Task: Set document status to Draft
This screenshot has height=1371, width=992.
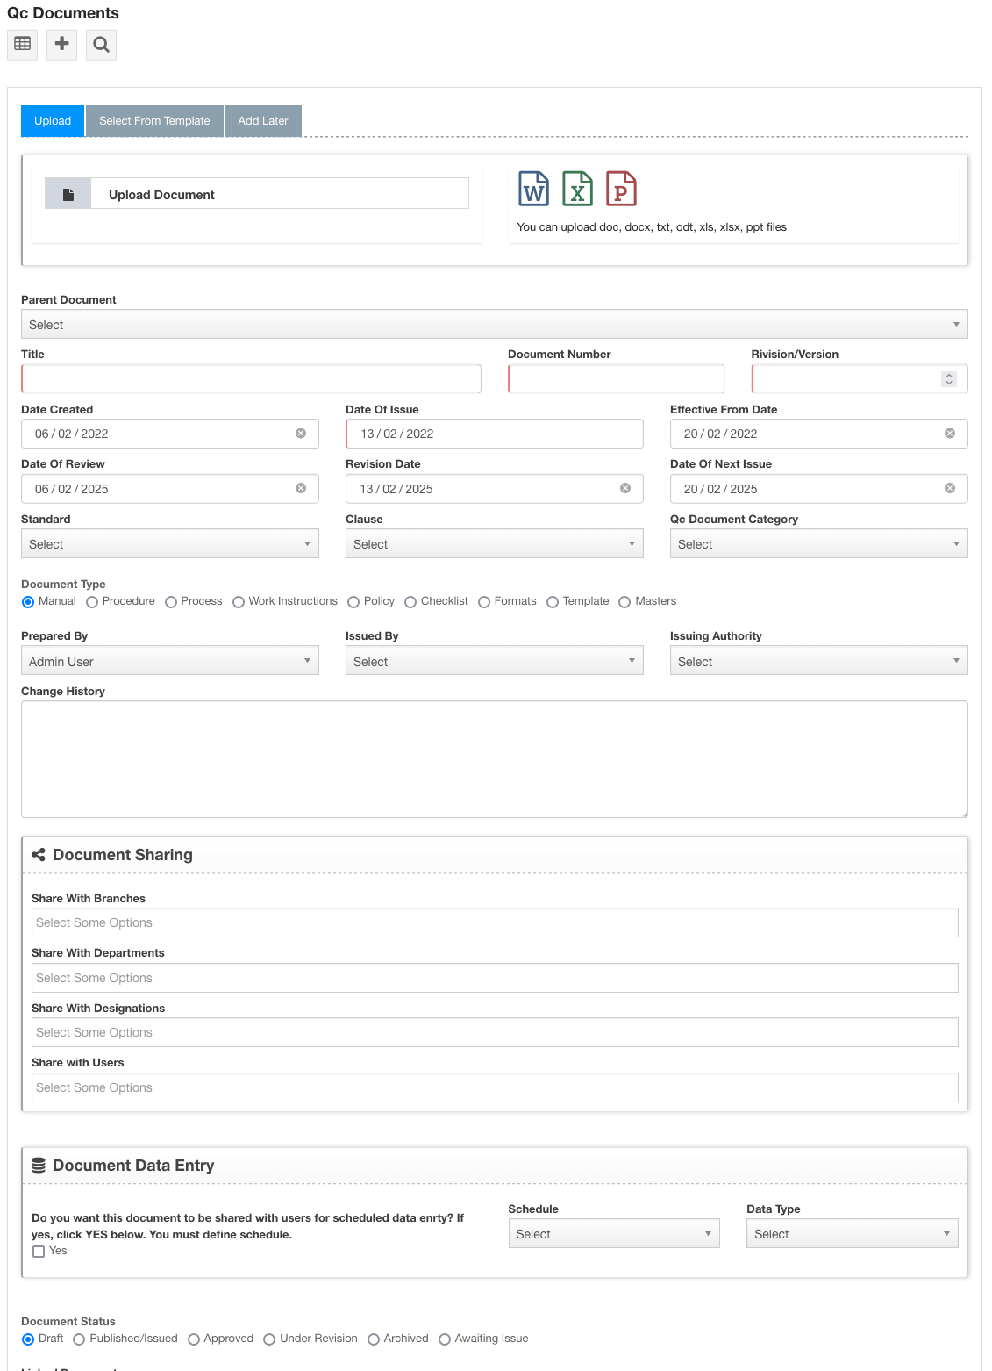Action: coord(28,1339)
